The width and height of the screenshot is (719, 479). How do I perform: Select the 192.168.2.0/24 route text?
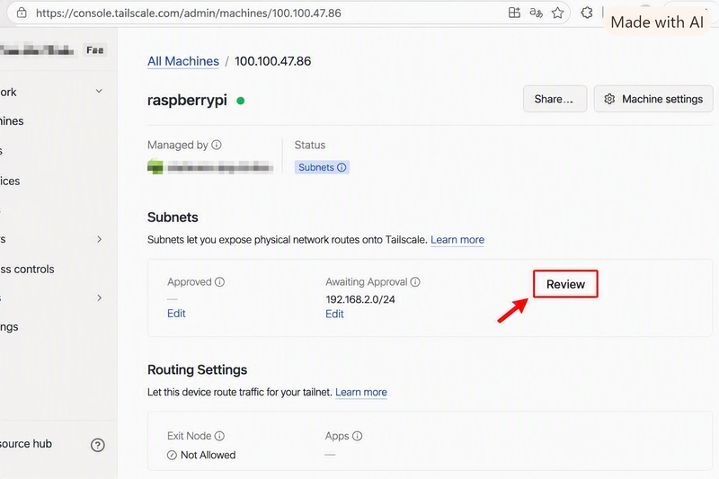[360, 299]
